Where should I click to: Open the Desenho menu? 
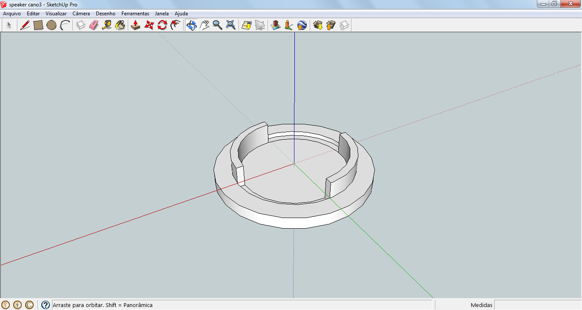[x=106, y=14]
